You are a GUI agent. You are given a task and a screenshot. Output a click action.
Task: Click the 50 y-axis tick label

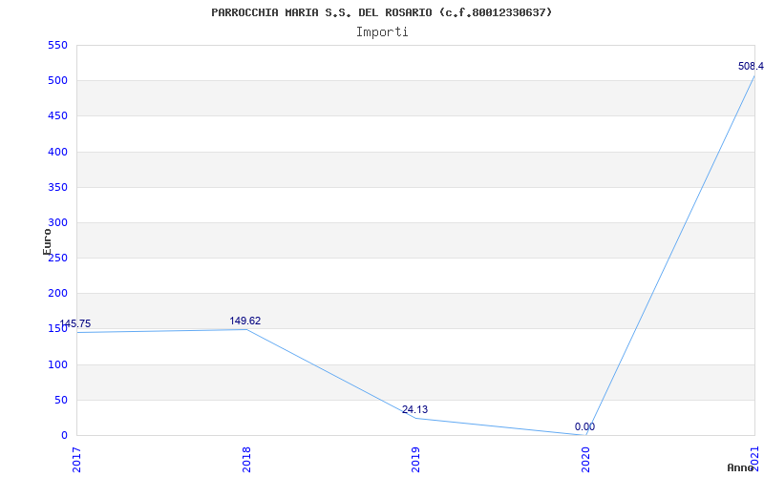pyautogui.click(x=61, y=400)
